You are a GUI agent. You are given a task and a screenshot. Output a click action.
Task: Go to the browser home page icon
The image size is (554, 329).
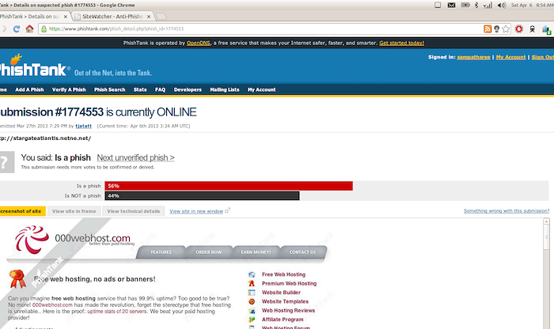click(x=30, y=29)
